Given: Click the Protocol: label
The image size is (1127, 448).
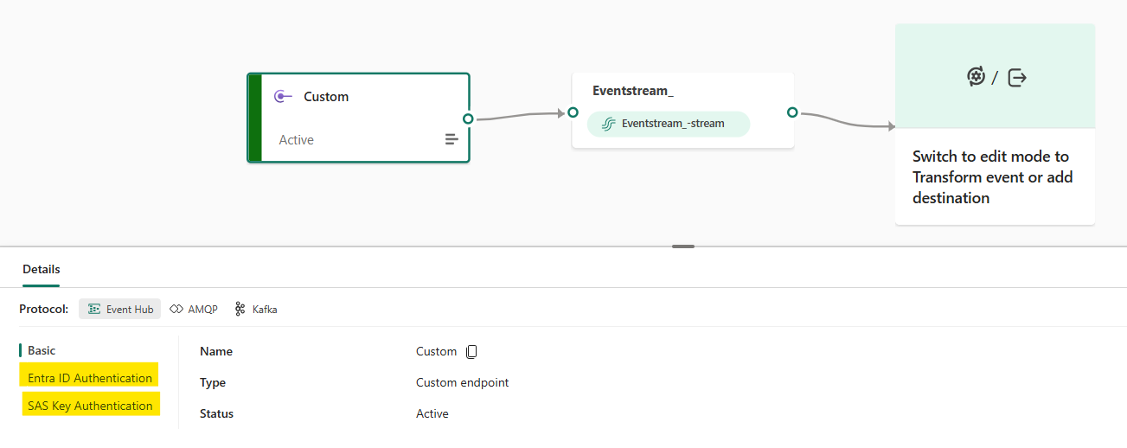Looking at the screenshot, I should (x=44, y=309).
